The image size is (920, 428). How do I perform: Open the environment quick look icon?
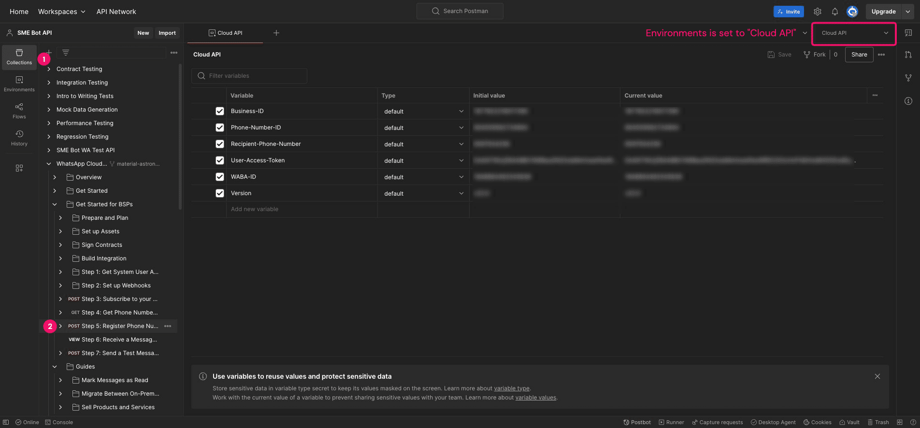click(908, 33)
